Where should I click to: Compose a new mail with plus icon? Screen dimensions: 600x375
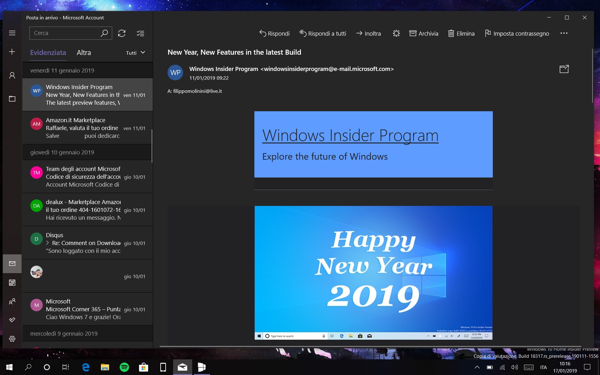click(x=12, y=52)
